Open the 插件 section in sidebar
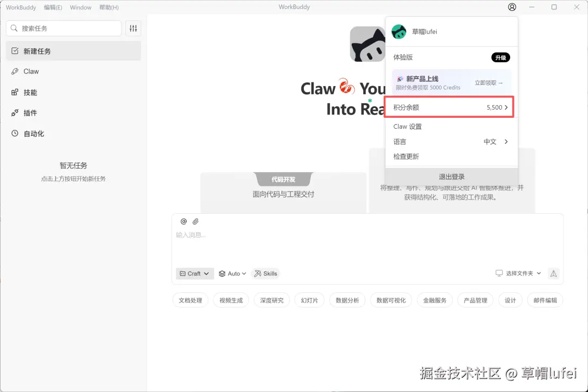The height and width of the screenshot is (392, 588). click(73, 113)
